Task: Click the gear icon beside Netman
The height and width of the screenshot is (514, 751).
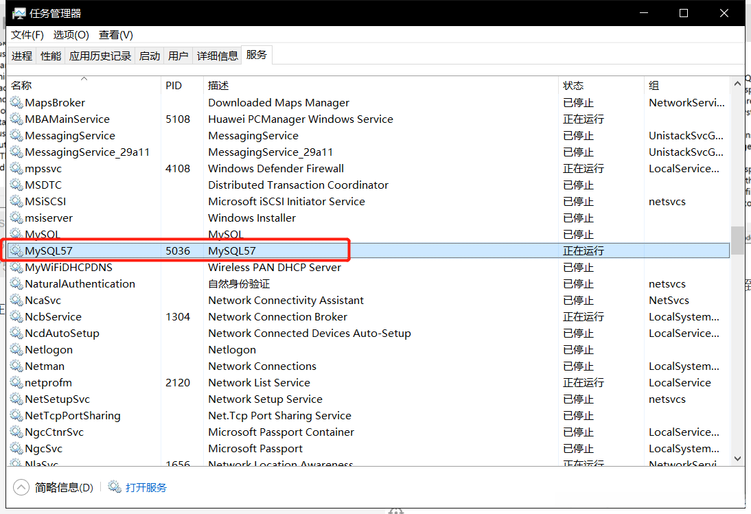Action: coord(16,366)
